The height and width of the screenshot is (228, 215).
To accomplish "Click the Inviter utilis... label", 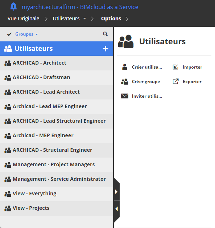I will click(147, 96).
